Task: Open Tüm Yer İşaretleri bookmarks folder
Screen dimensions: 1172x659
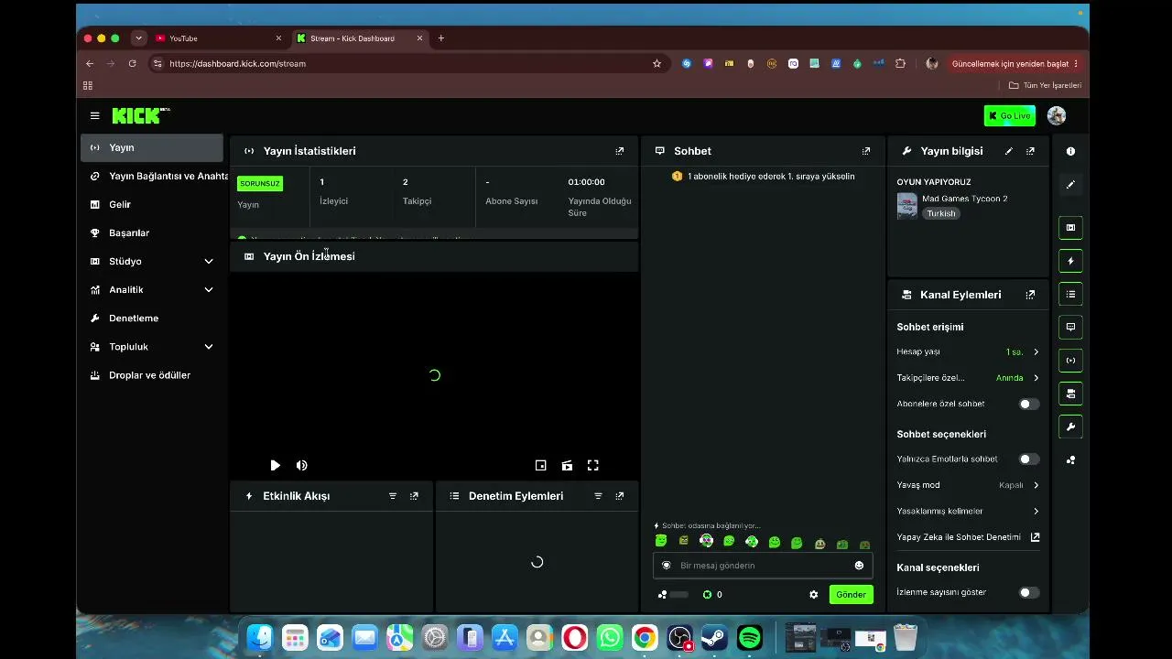Action: click(1045, 85)
